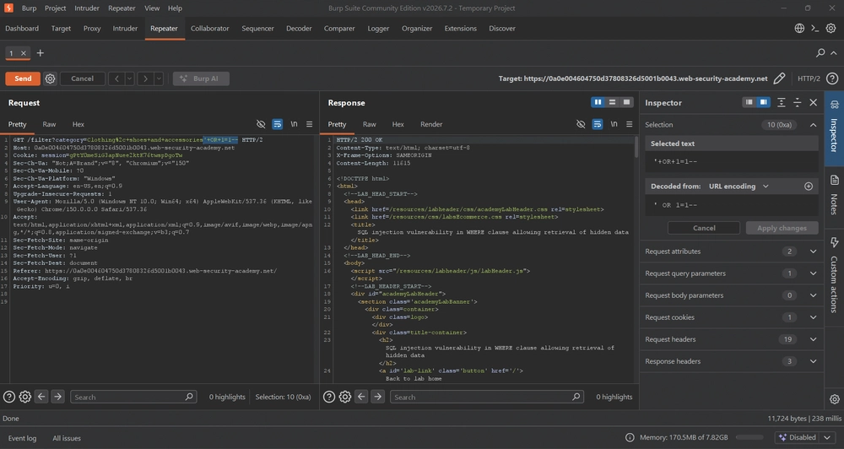Select Hex view in Request panel

pyautogui.click(x=78, y=124)
